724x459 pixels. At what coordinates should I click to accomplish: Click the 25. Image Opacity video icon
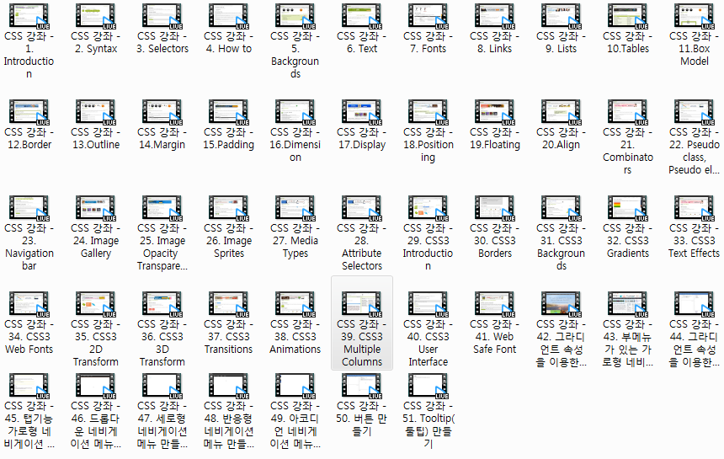pos(162,208)
